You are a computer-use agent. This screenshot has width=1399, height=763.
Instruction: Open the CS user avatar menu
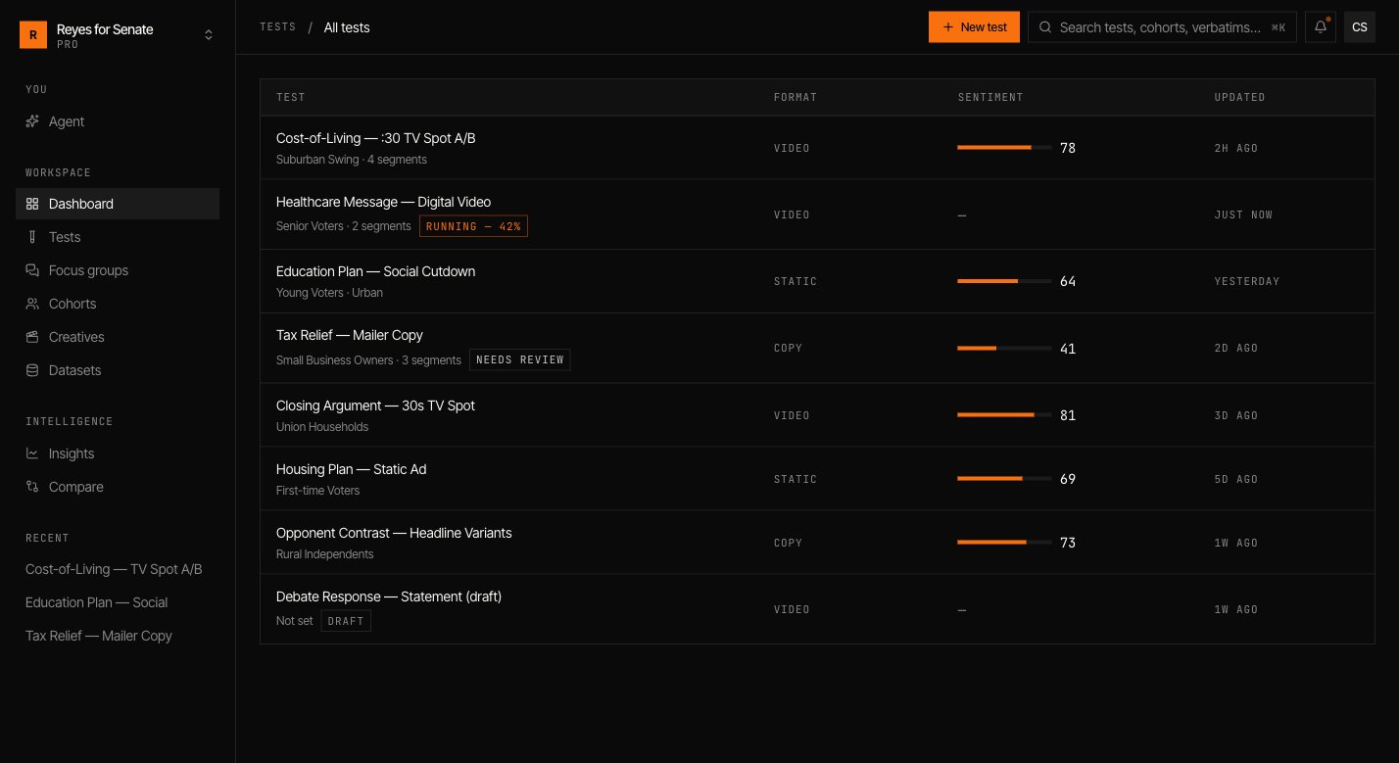(x=1360, y=27)
